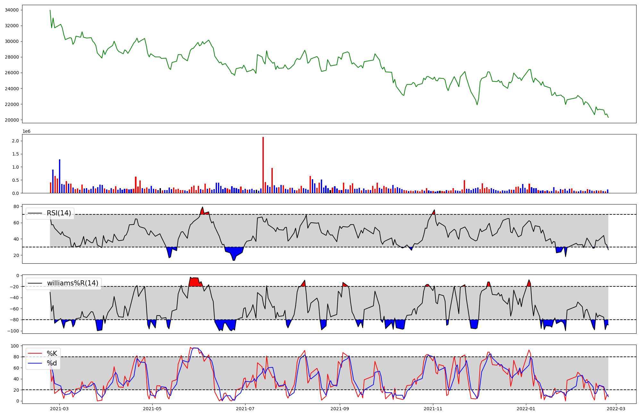Click the deepest blue RSI oversold trough

click(x=234, y=256)
